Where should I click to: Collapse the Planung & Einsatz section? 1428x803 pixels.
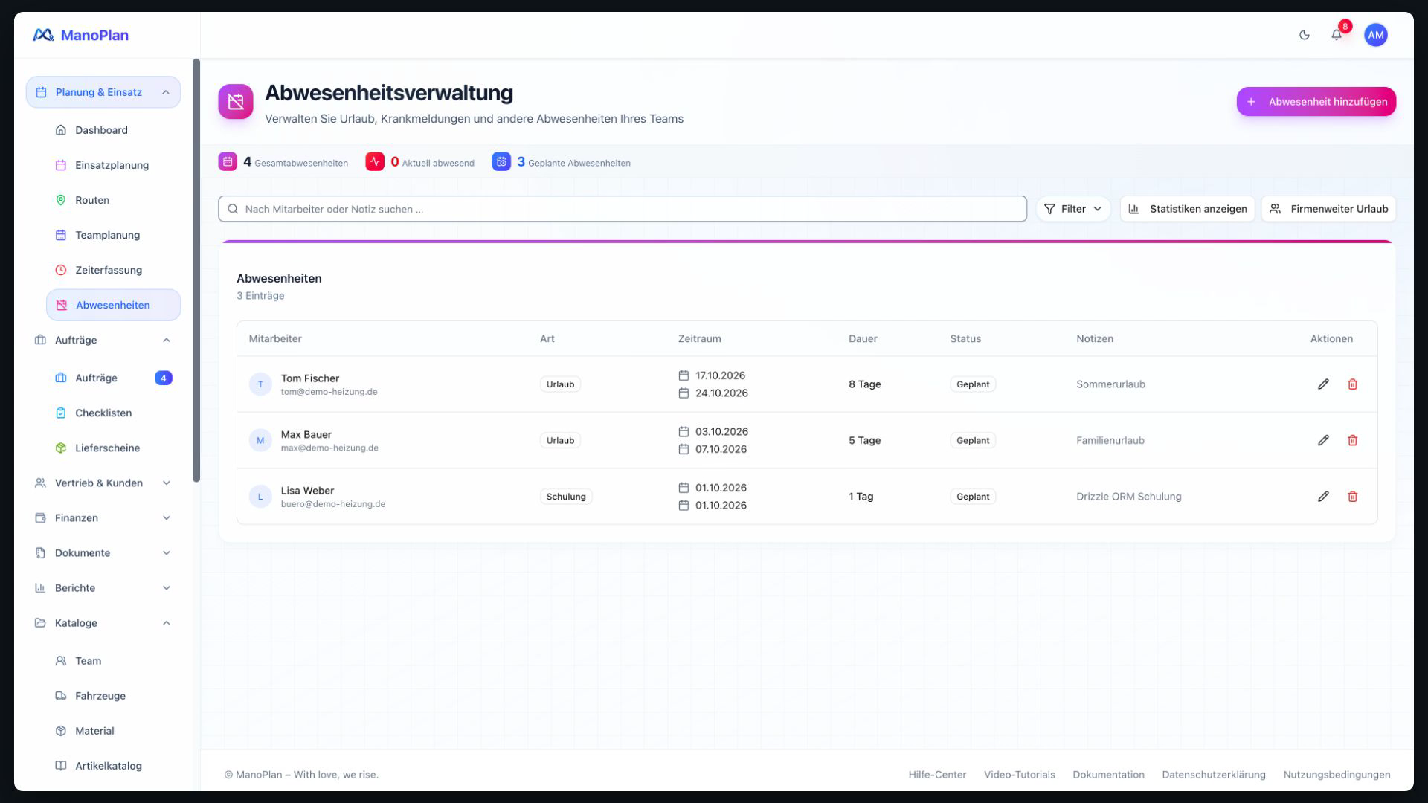pyautogui.click(x=103, y=92)
